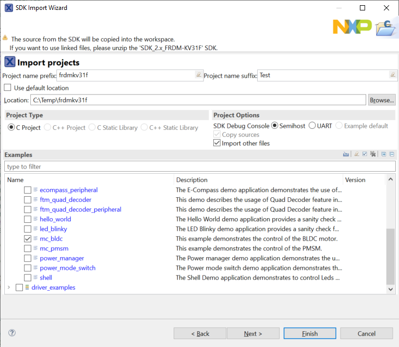Click the blue checkmark icon in Examples toolbar
399x347 pixels.
[x=365, y=154]
